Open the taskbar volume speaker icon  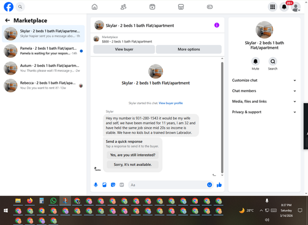tap(267, 220)
